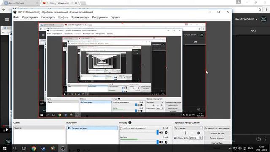Open system volume tray icon
The image size is (270, 152).
pos(240,148)
